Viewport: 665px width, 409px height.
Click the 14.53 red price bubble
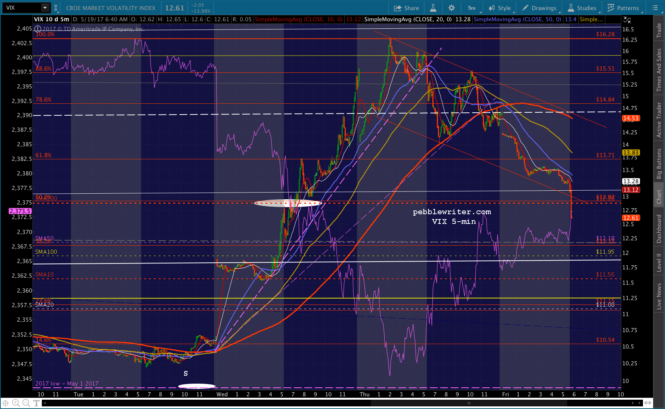[631, 118]
